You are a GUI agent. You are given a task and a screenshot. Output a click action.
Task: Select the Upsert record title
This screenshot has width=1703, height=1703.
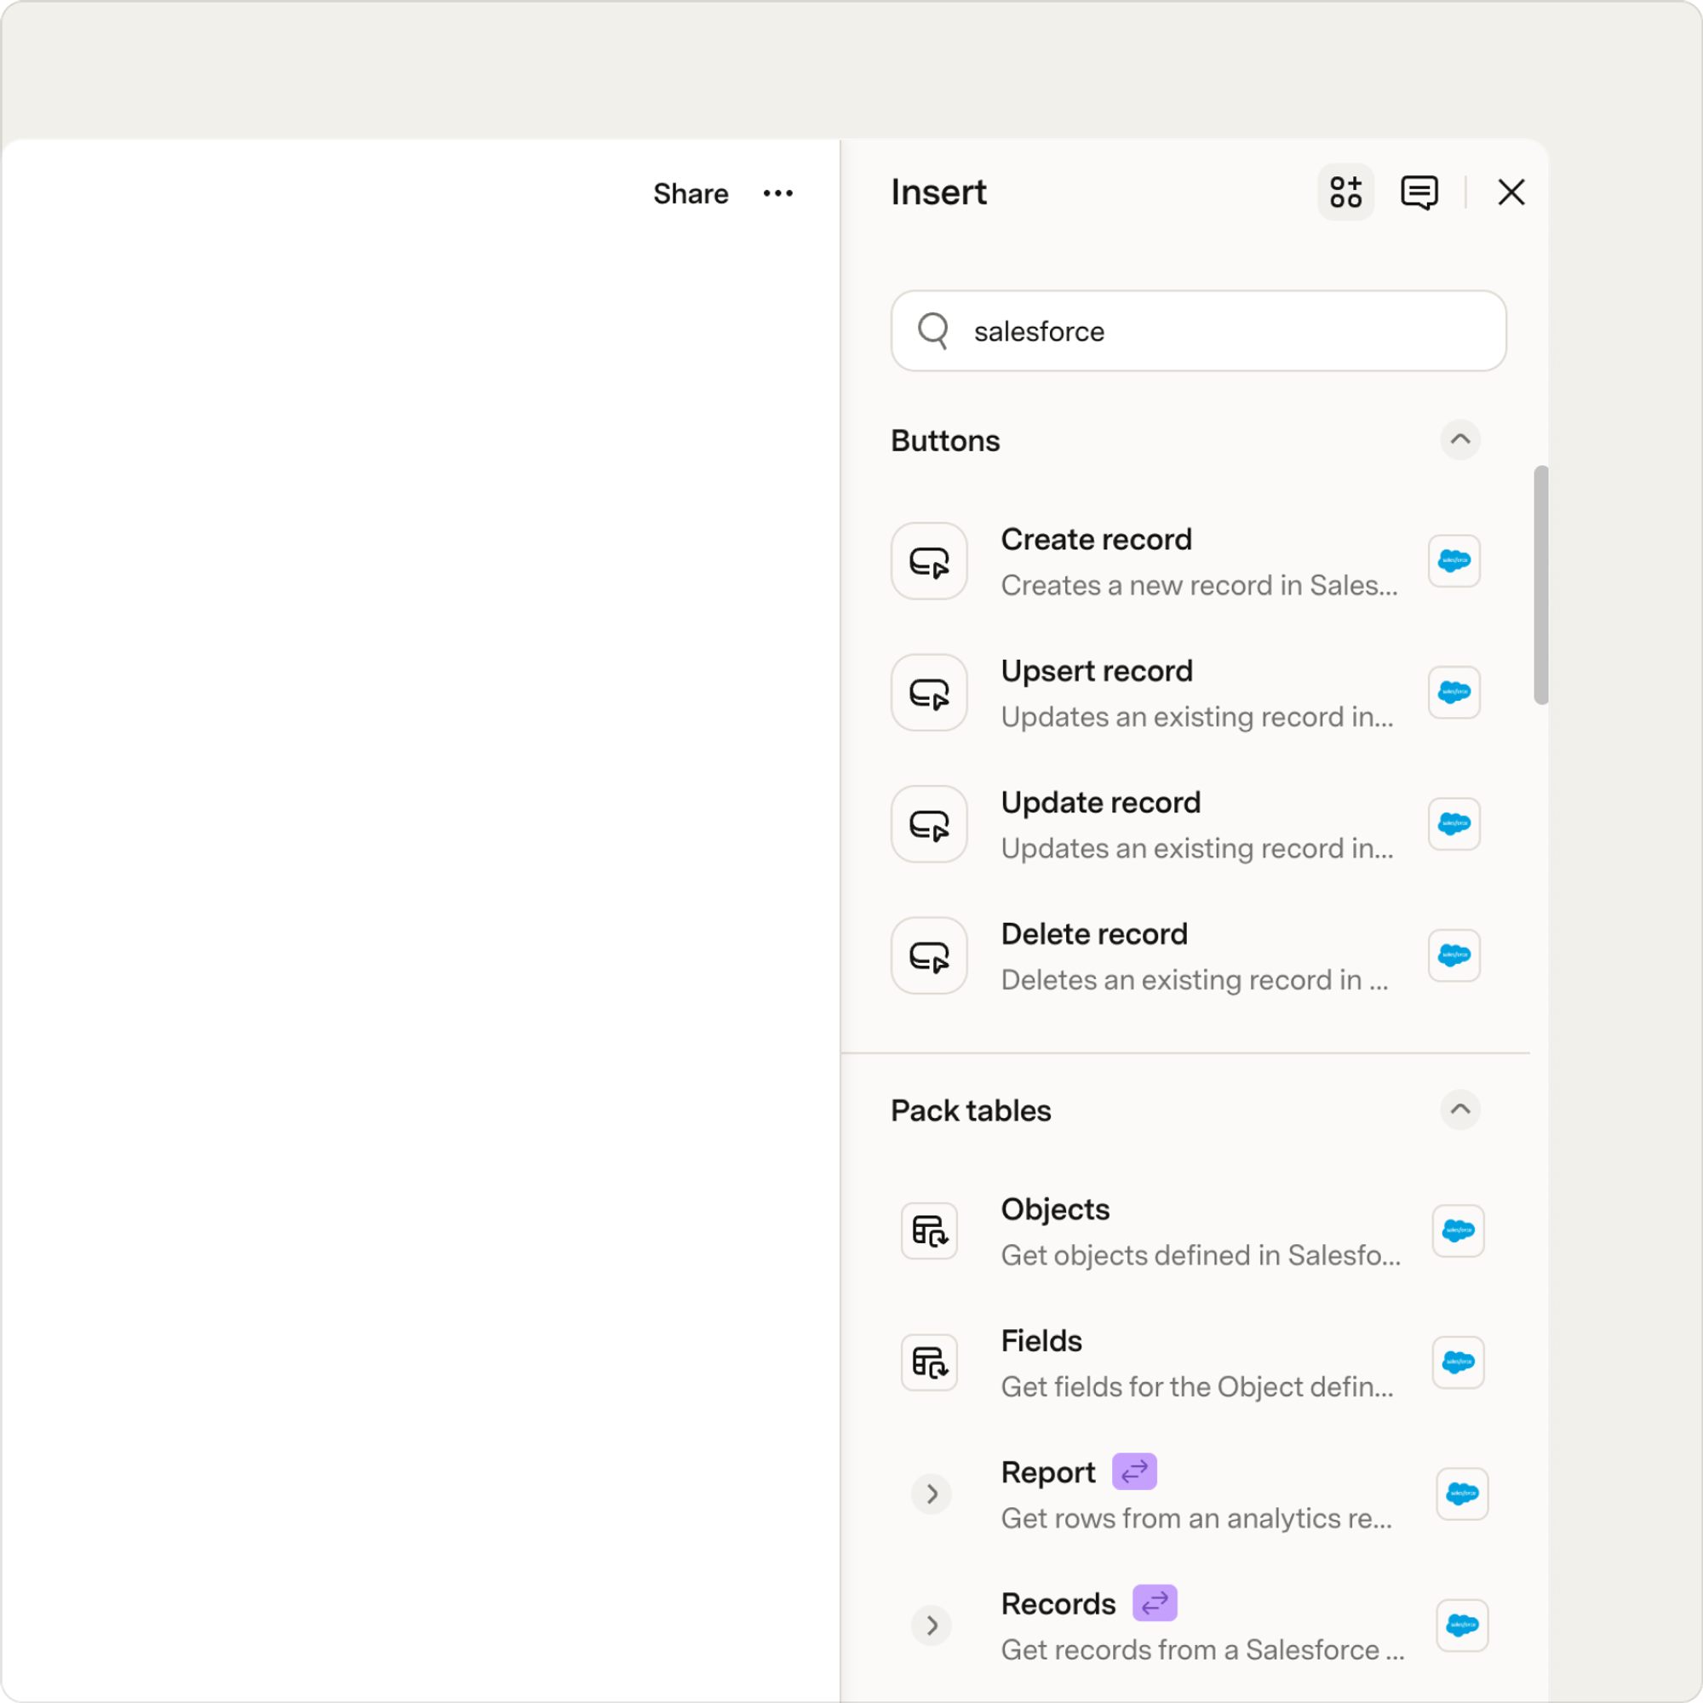point(1097,671)
